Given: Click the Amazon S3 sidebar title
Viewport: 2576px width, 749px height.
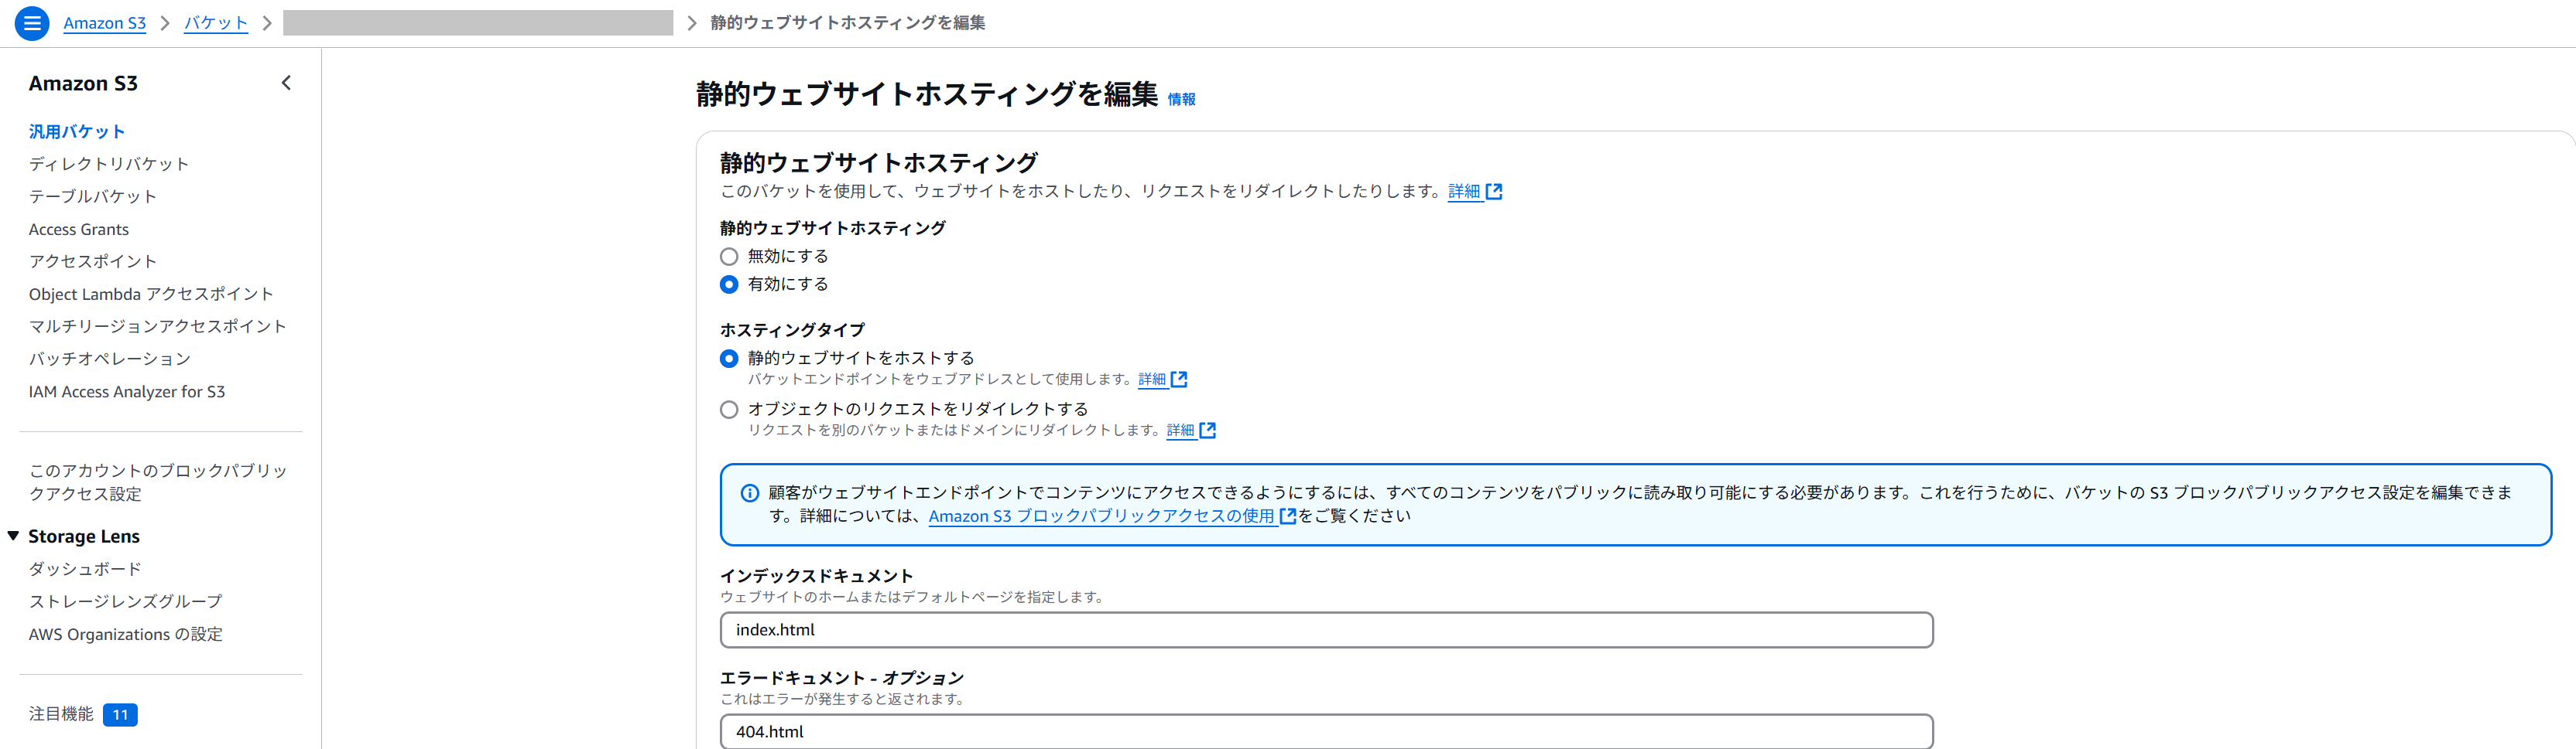Looking at the screenshot, I should click(x=83, y=84).
